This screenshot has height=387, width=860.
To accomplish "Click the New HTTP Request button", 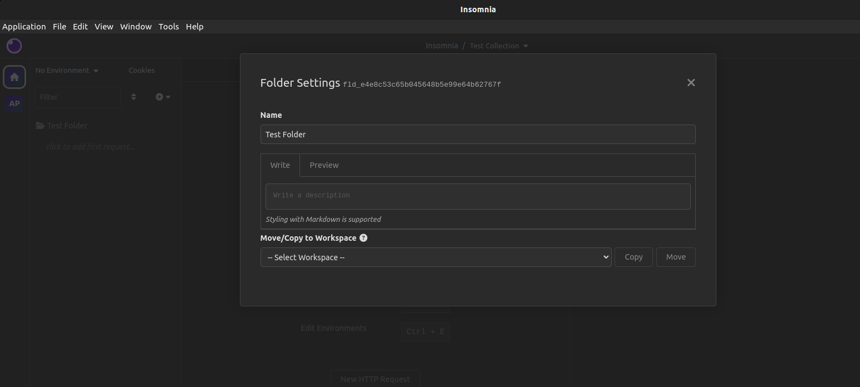I will coord(375,379).
